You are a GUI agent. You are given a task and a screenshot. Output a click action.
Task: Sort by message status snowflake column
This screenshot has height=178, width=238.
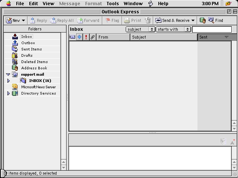coord(79,37)
